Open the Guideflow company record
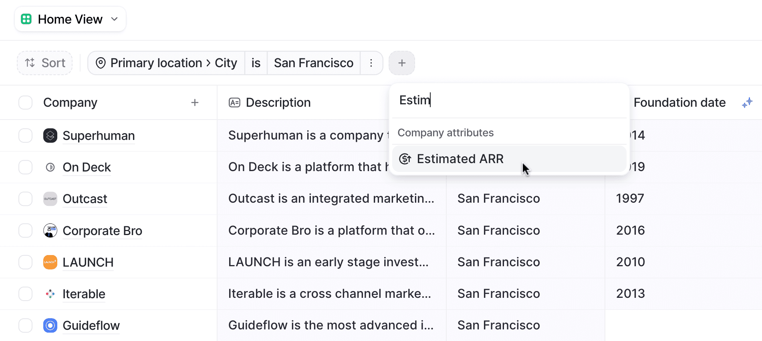This screenshot has height=341, width=762. [91, 325]
